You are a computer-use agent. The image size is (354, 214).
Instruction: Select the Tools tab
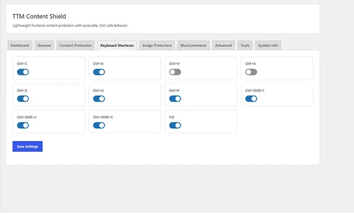(245, 45)
